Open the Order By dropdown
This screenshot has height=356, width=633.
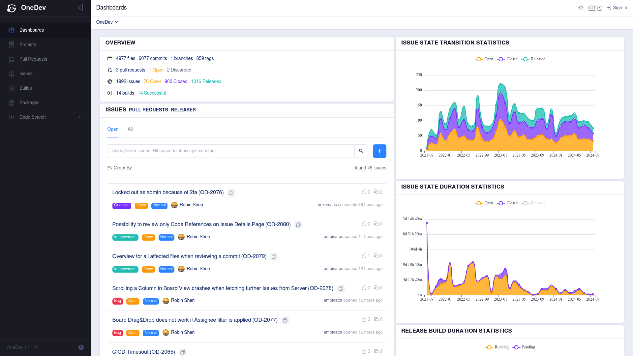click(120, 168)
